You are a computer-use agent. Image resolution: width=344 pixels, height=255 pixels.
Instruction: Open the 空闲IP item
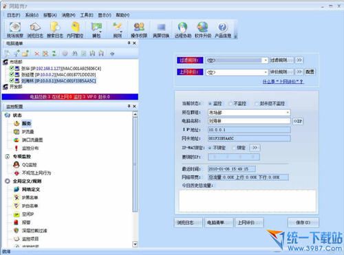coord(28,214)
